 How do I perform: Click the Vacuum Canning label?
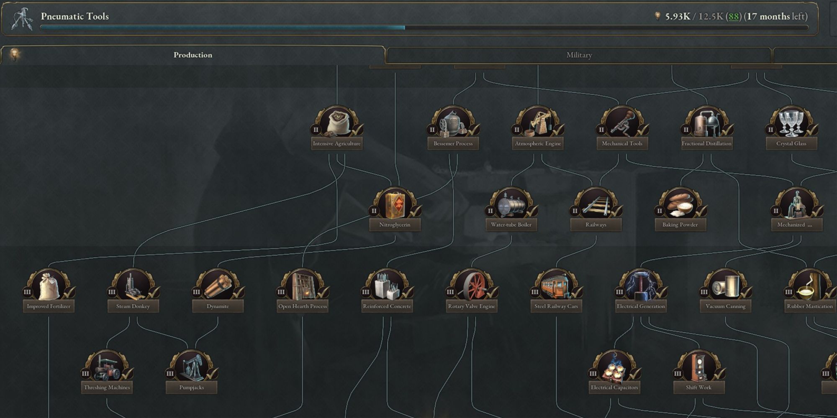726,306
